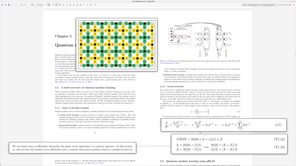
Task: Open the hamburger menu at toolbar's right end
Action: [293, 5]
